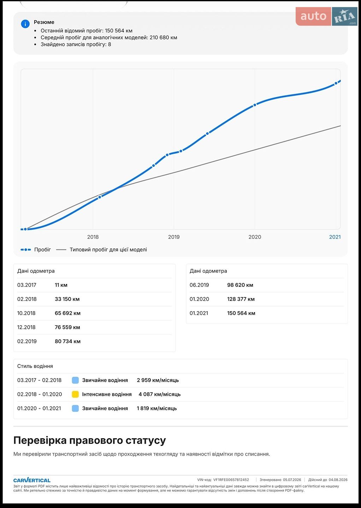The height and width of the screenshot is (508, 361).
Task: Select the chart point on 2020 gridline
Action: [255, 105]
